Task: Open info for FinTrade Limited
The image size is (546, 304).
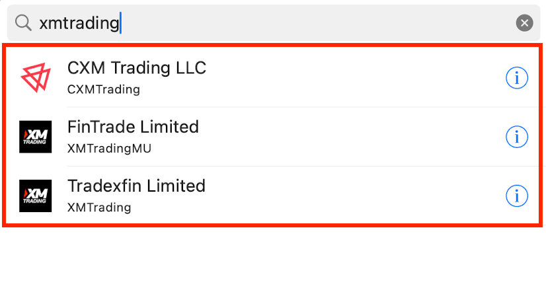Action: [x=517, y=137]
